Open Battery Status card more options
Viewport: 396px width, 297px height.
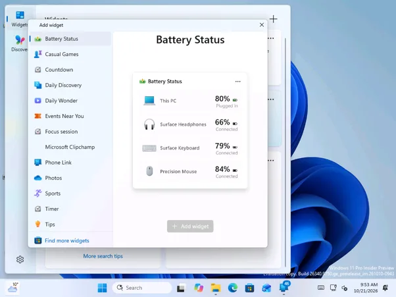point(237,82)
